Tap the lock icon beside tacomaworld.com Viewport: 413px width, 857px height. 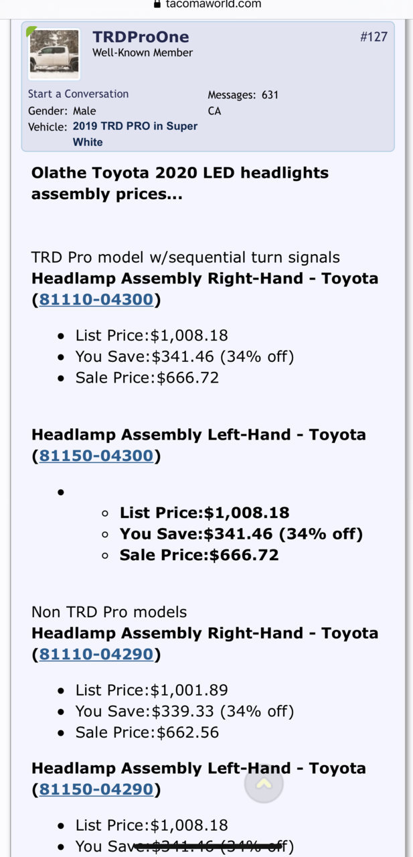pos(157,4)
